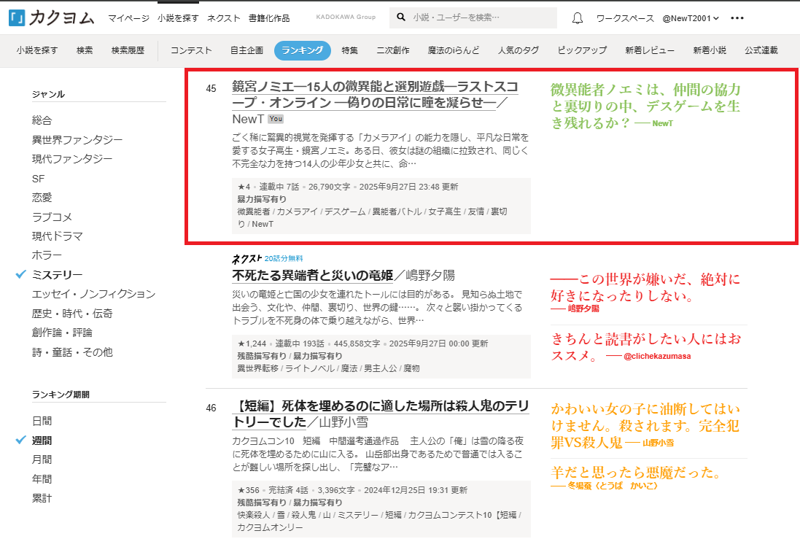
Task: Expand the @NewT2001 account dropdown
Action: point(691,18)
